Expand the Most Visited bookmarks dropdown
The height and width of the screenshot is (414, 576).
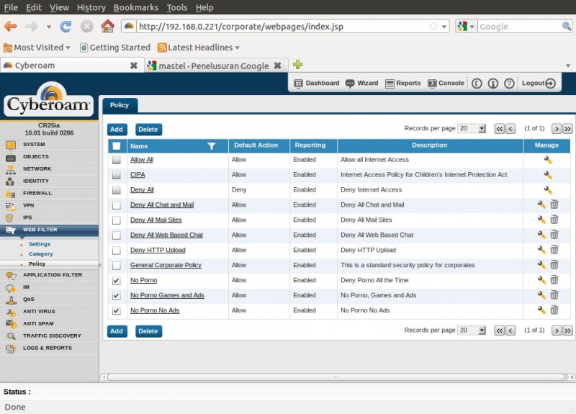pos(37,48)
